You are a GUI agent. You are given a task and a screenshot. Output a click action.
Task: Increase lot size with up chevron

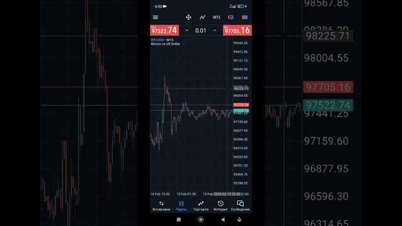215,31
